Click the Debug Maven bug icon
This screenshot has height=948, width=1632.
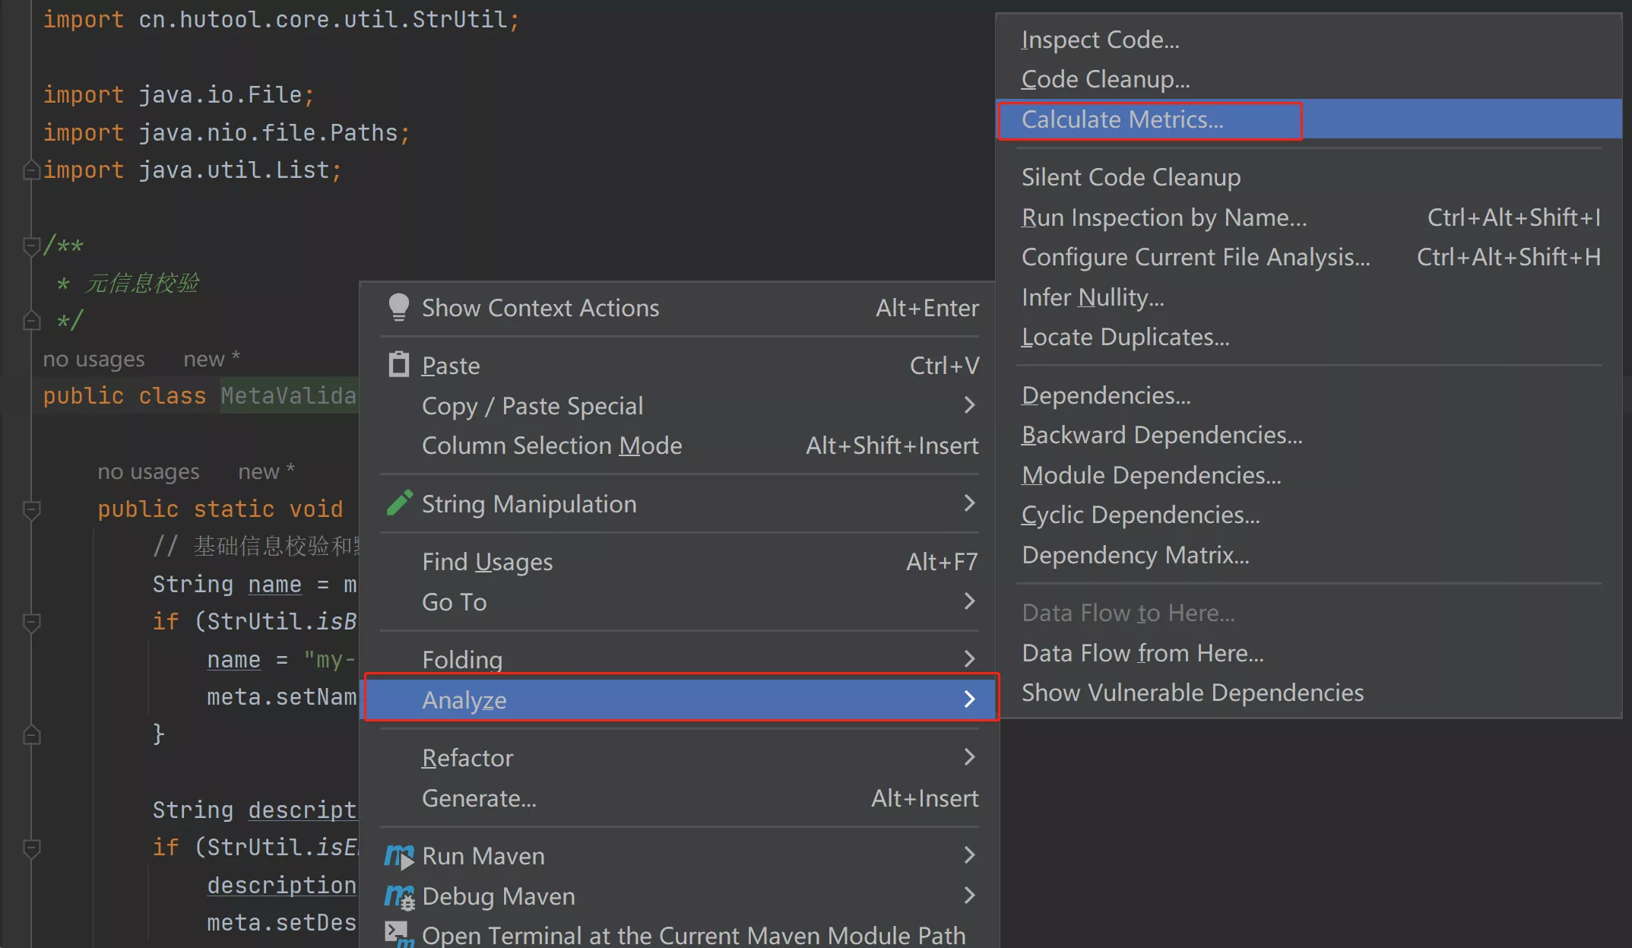pos(399,896)
